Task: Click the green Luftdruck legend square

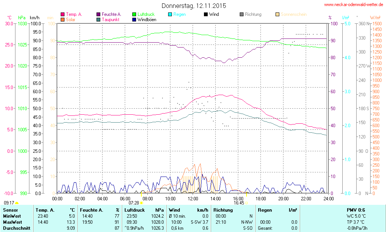Action: point(134,15)
